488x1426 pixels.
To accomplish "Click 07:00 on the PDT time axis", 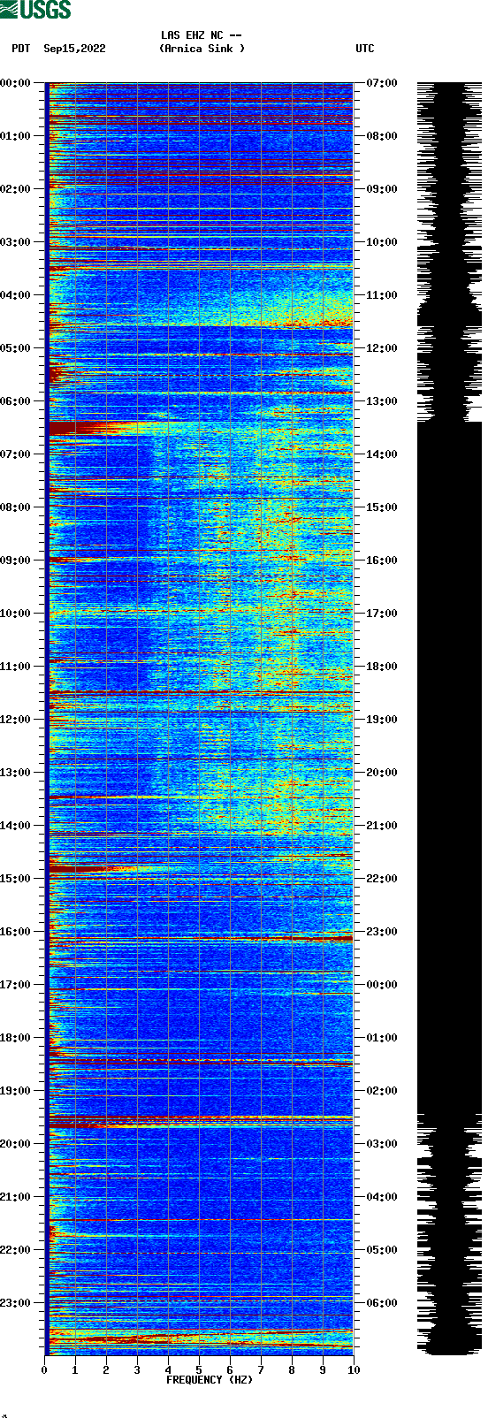I will coord(16,454).
